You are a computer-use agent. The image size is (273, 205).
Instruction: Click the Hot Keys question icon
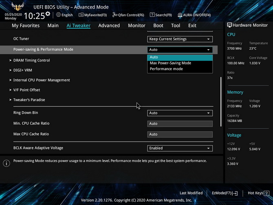[x=266, y=193]
